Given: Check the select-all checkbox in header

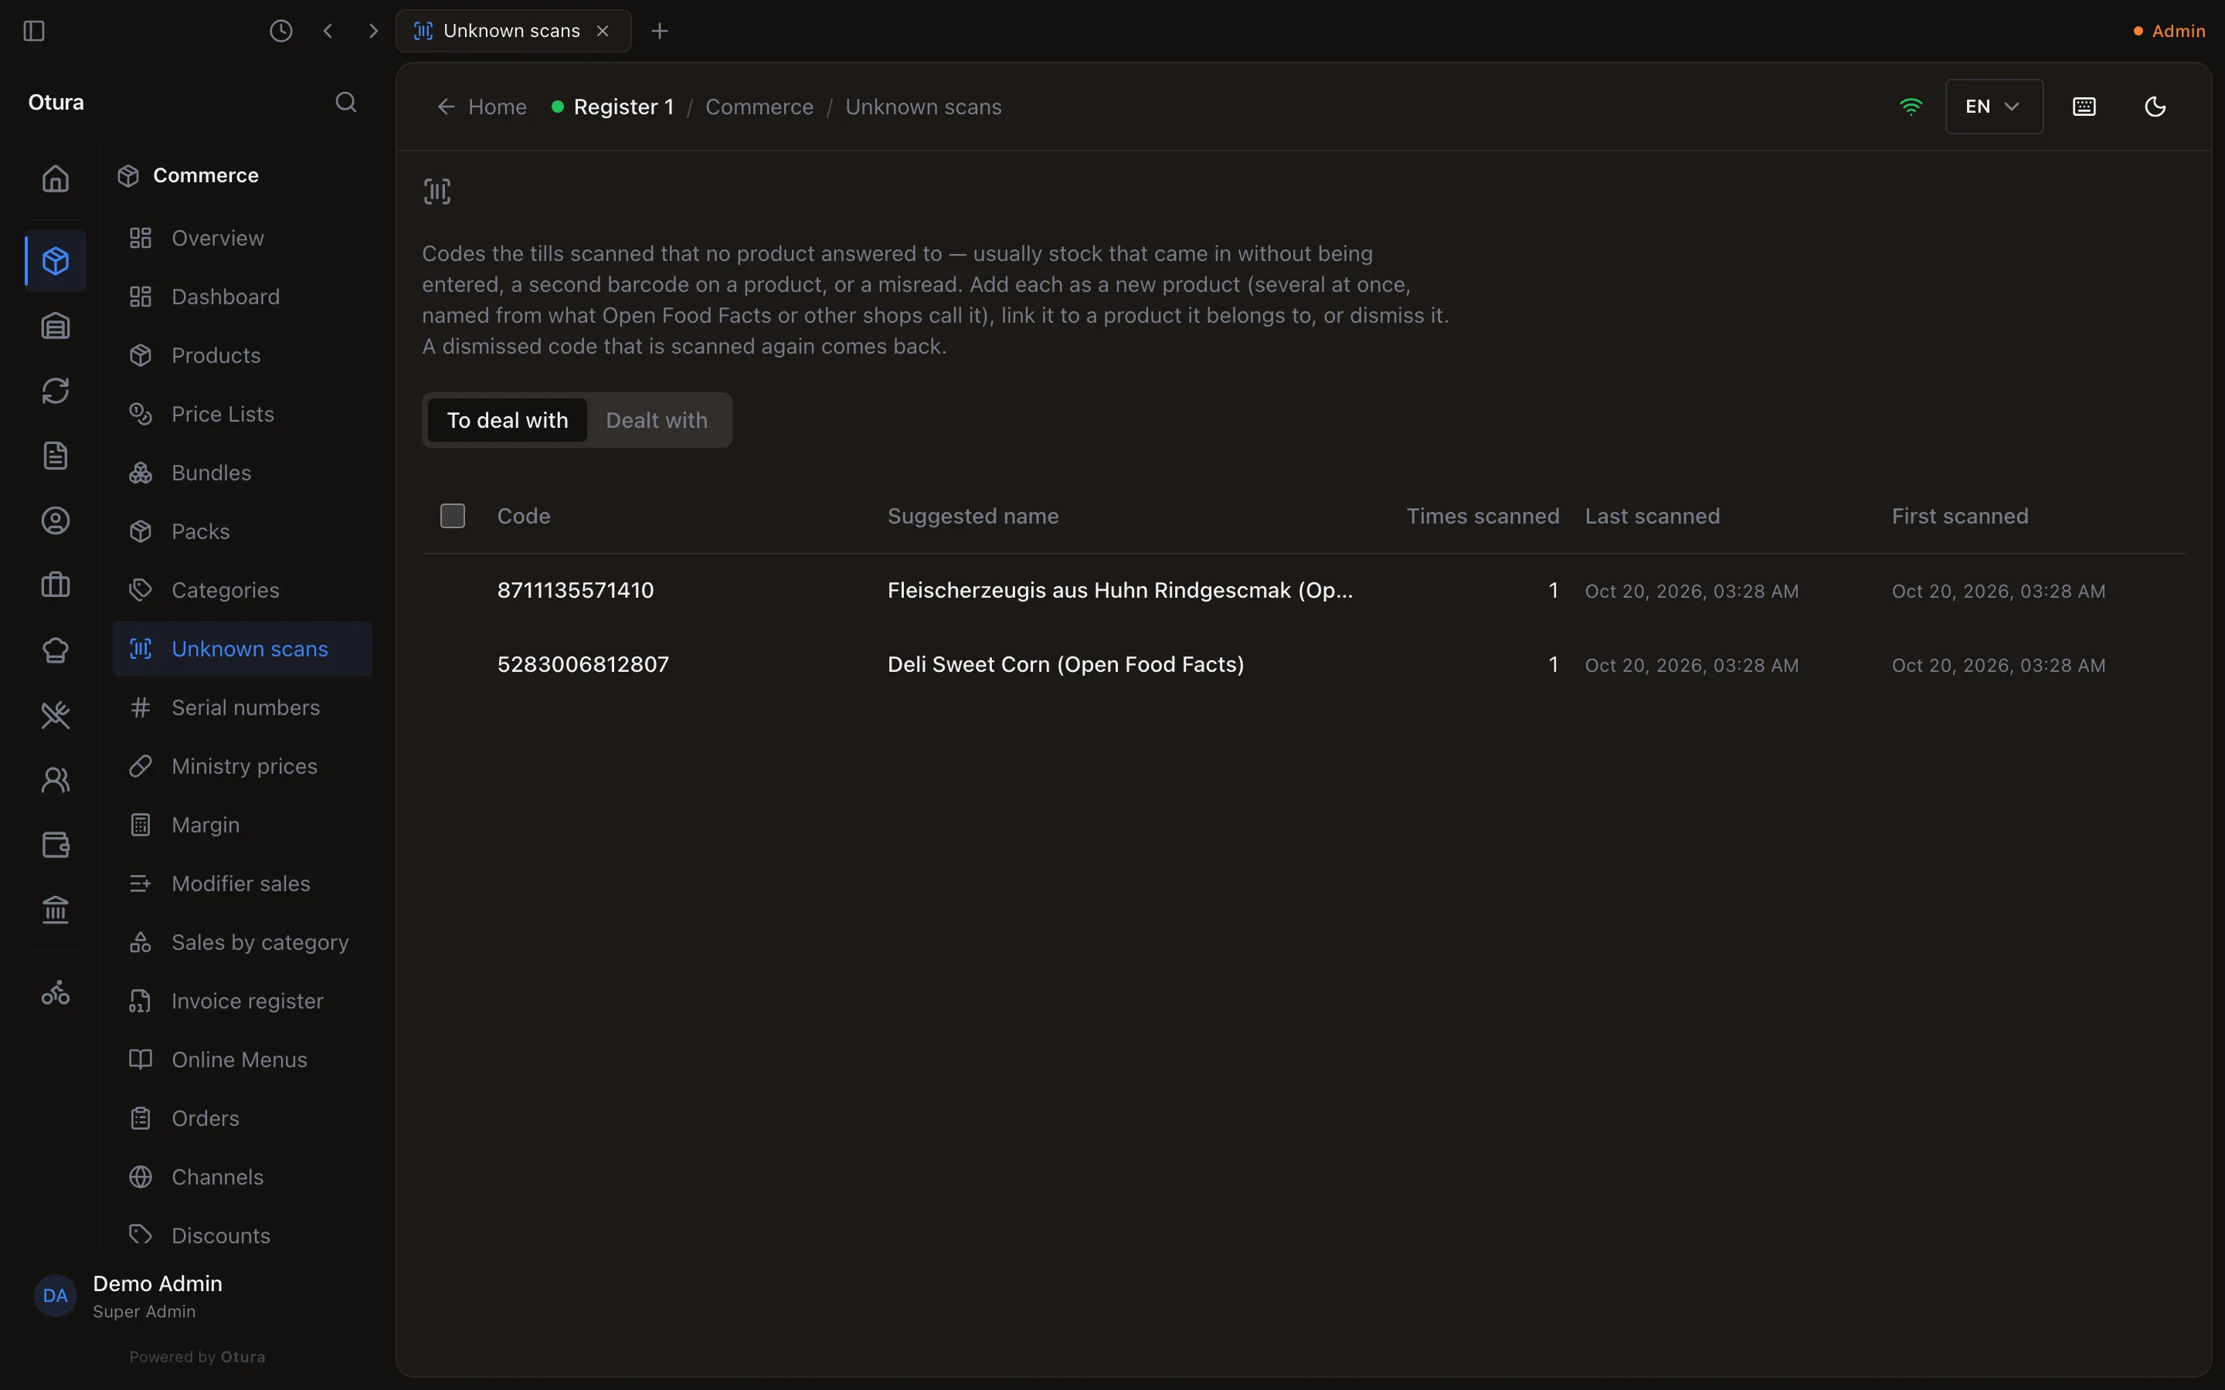Looking at the screenshot, I should [x=453, y=516].
